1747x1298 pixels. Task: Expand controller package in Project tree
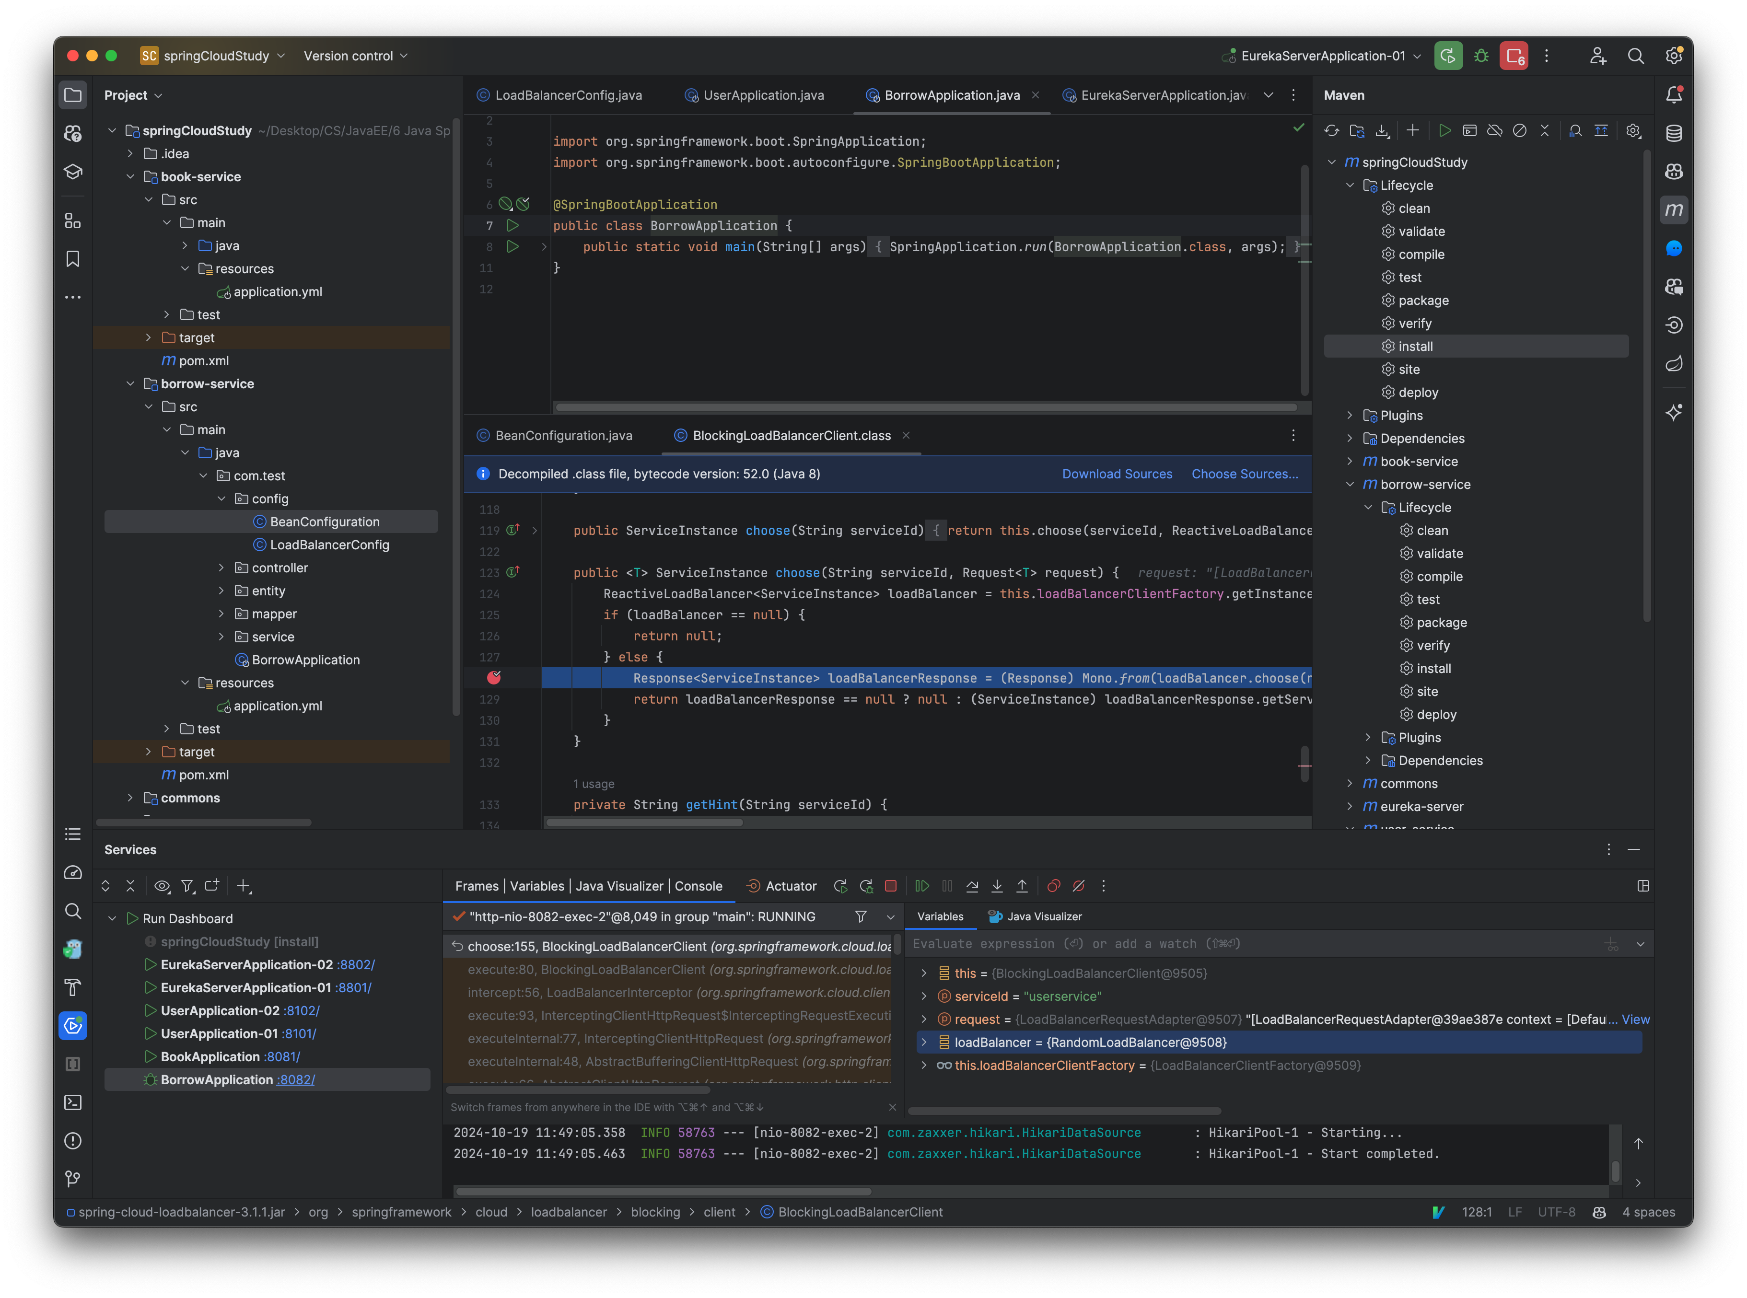pos(221,568)
